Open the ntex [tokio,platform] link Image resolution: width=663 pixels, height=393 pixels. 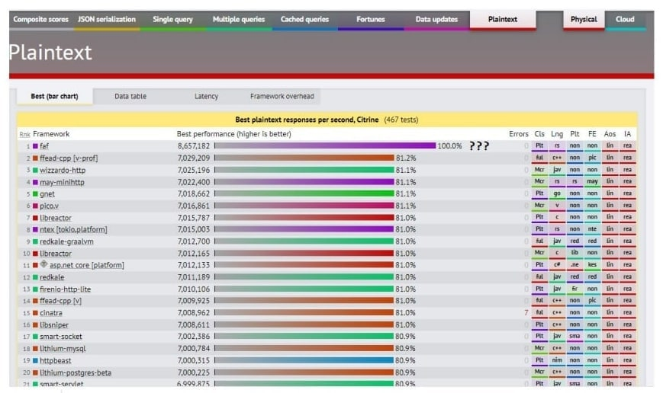73,230
